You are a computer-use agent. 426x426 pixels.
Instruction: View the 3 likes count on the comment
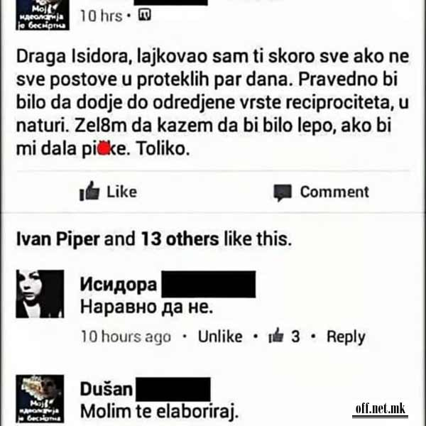click(295, 337)
